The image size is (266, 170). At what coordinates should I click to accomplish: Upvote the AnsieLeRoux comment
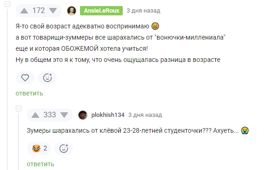[x=24, y=11]
